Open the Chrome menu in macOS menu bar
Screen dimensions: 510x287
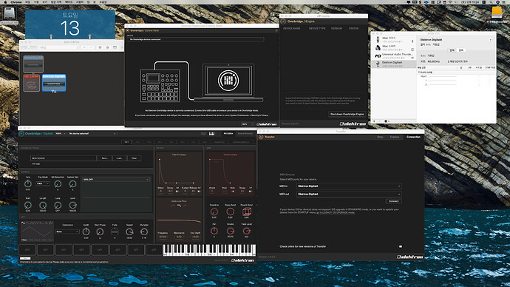[x=16, y=2]
